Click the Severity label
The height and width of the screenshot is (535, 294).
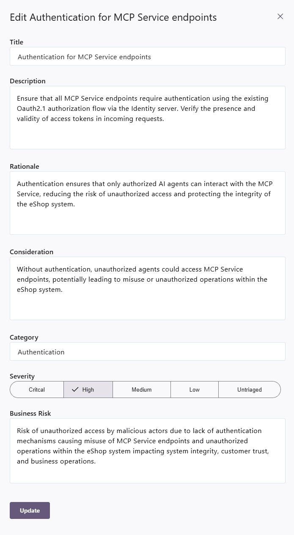pos(22,376)
